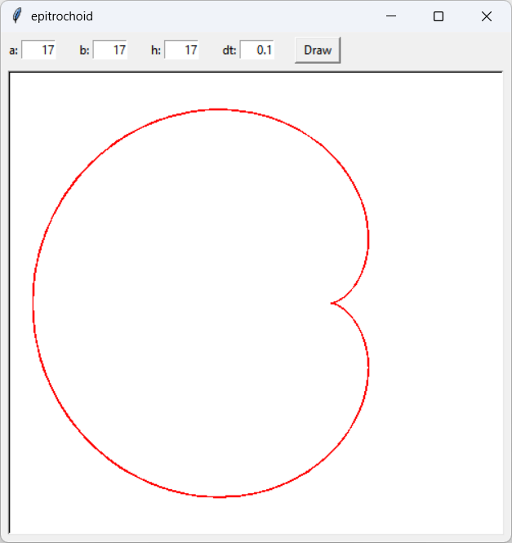Click the "a:" label
This screenshot has width=512, height=543.
[x=14, y=51]
